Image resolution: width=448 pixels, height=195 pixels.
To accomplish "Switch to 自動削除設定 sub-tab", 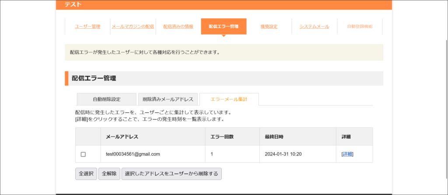I will (x=106, y=99).
